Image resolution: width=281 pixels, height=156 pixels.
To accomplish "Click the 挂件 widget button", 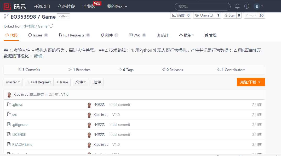I will [x=97, y=82].
